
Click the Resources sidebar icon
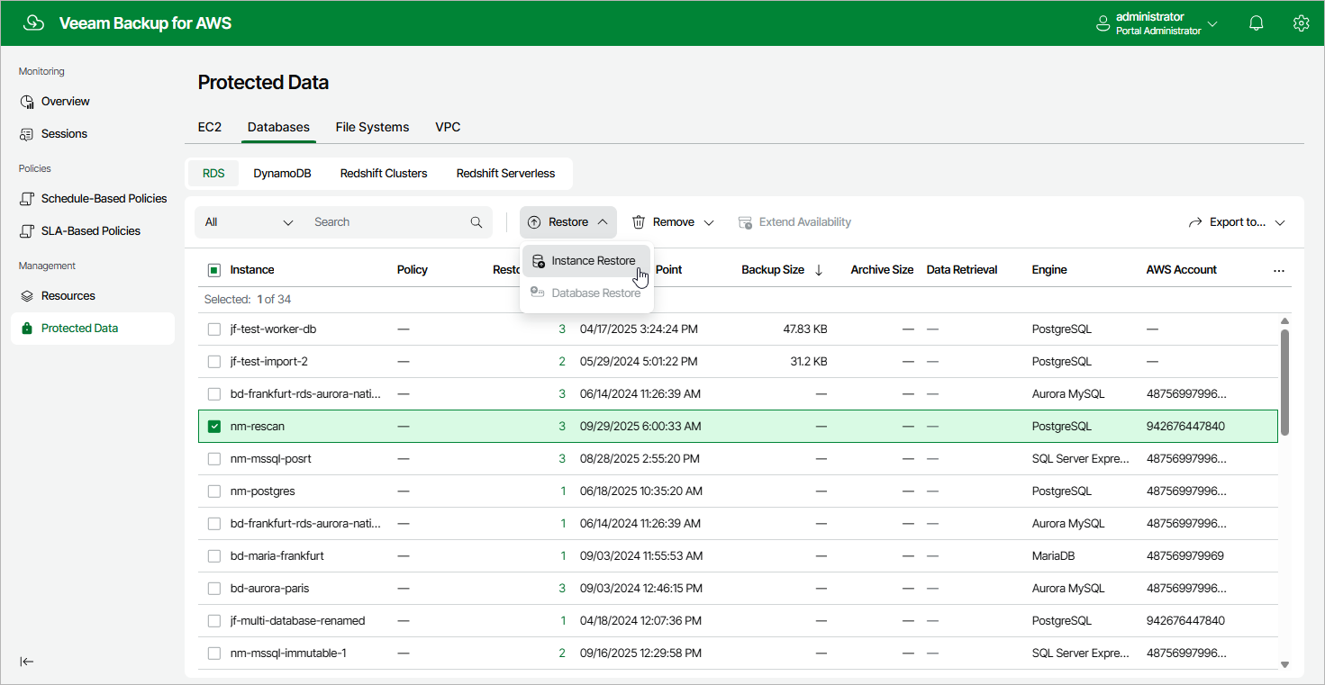[x=27, y=296]
